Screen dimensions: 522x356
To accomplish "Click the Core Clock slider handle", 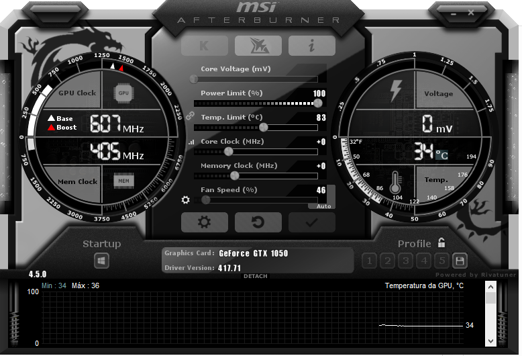I will (x=228, y=151).
